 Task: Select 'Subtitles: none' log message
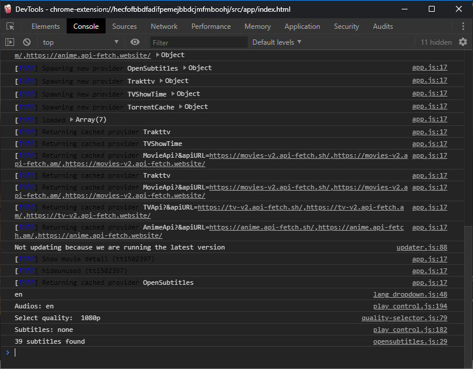(x=44, y=330)
